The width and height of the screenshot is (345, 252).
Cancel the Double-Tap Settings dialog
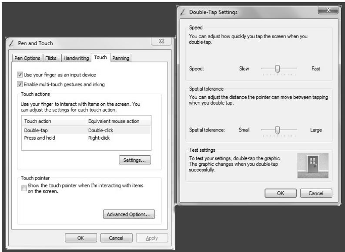point(316,193)
